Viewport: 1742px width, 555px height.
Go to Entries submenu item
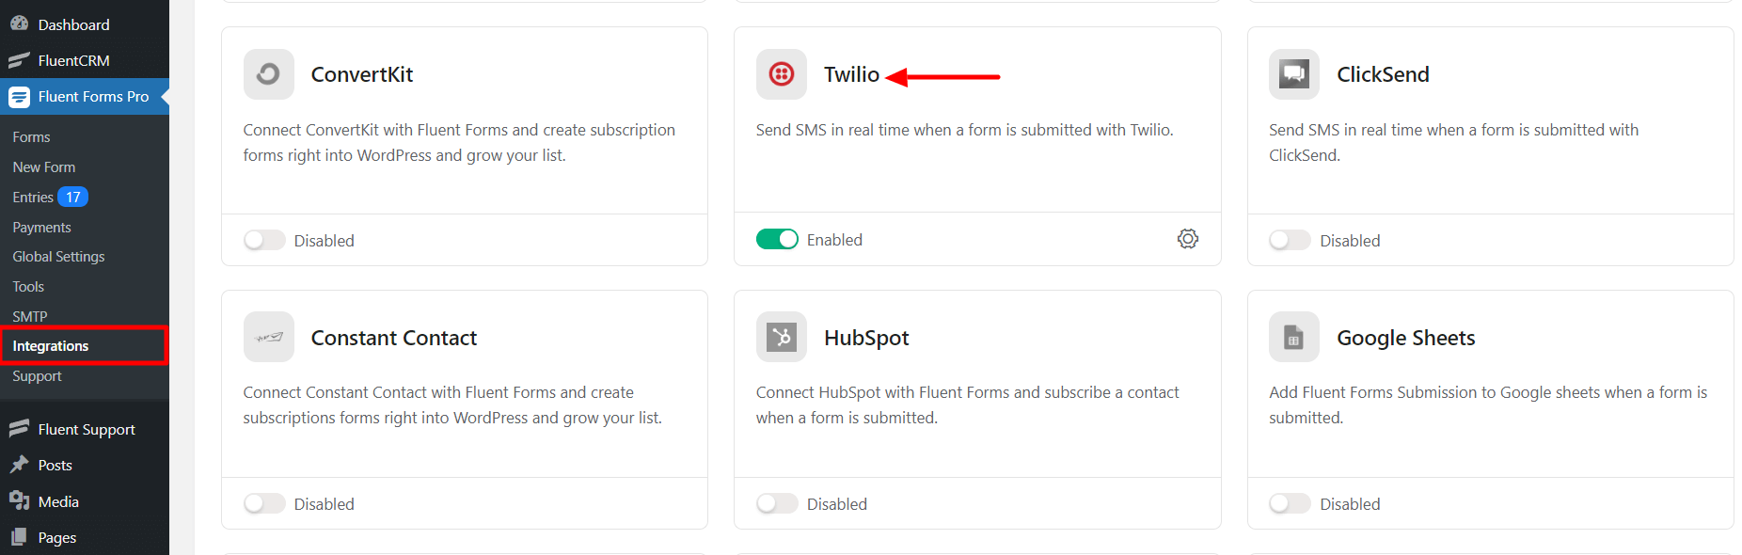(33, 198)
